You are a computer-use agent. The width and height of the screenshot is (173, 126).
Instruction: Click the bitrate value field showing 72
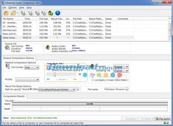pos(81,74)
